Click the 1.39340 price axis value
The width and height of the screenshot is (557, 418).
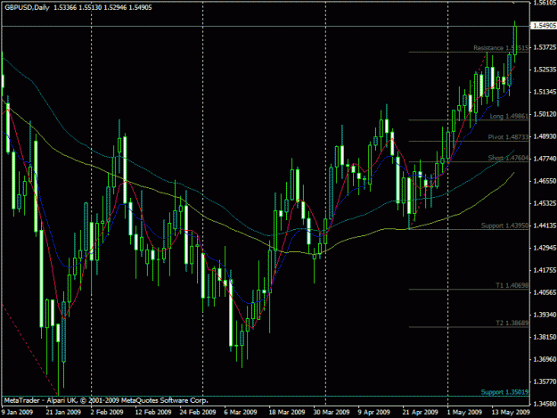545,315
